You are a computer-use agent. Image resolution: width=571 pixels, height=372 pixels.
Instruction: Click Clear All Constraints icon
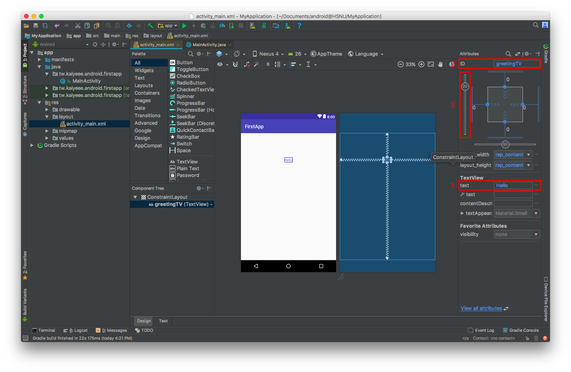(247, 64)
